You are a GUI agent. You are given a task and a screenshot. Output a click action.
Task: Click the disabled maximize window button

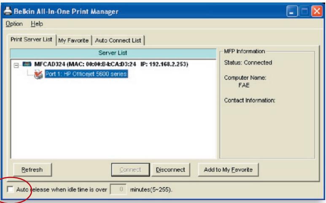(304, 11)
